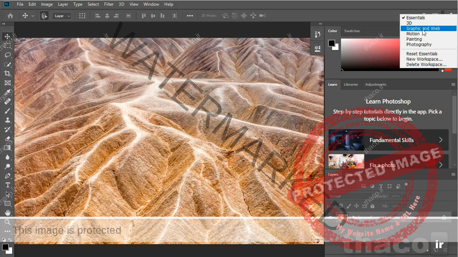The width and height of the screenshot is (458, 257).
Task: Toggle lock transparent pixels
Action: point(341,206)
